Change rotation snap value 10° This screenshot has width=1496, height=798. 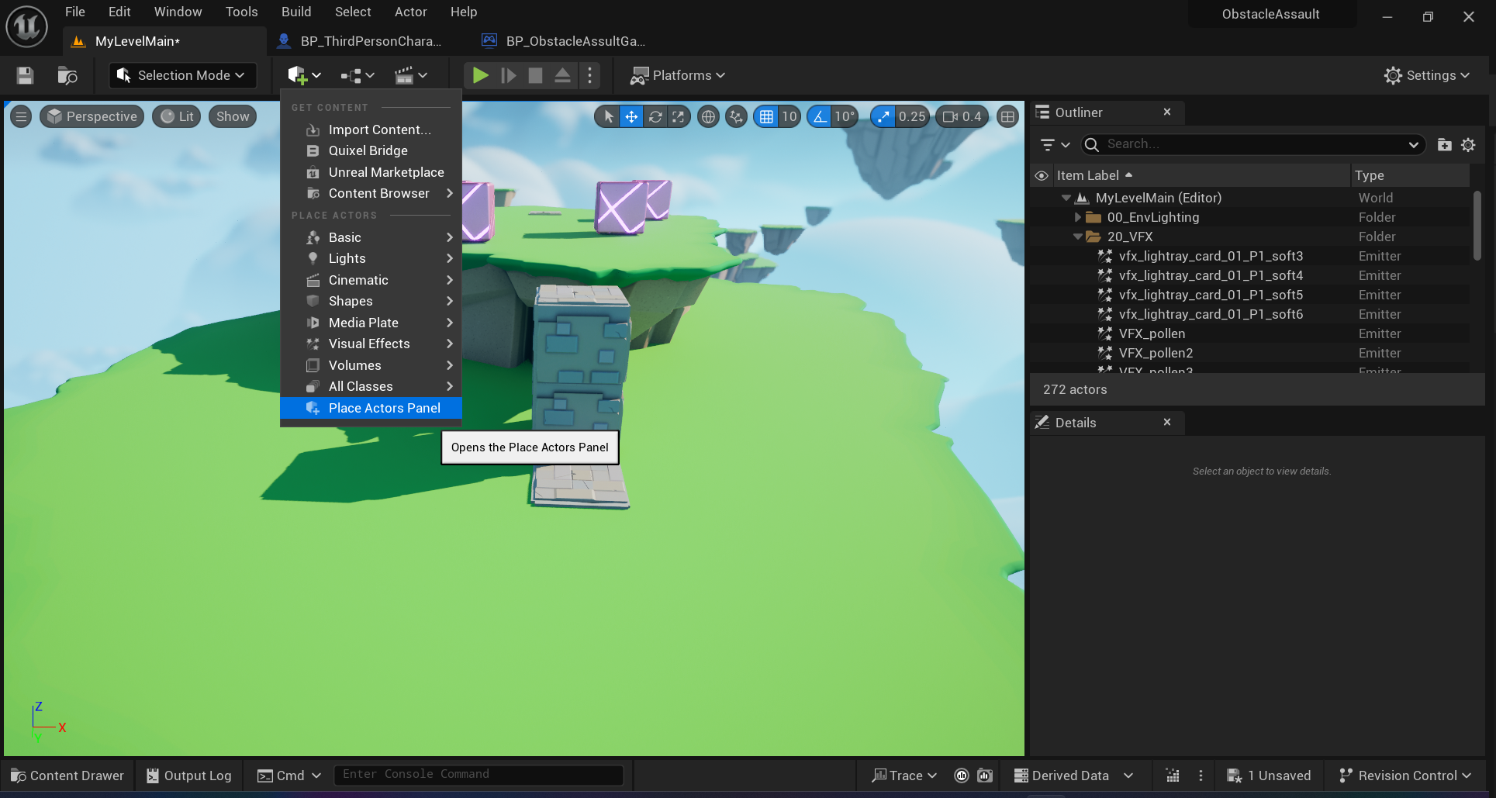click(x=845, y=116)
